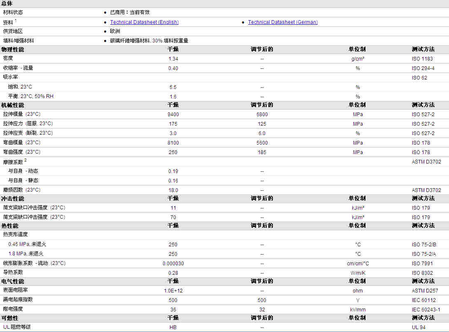The height and width of the screenshot is (332, 449).
Task: Click the 'UL 阻燃等级' row label
Action: [x=17, y=327]
